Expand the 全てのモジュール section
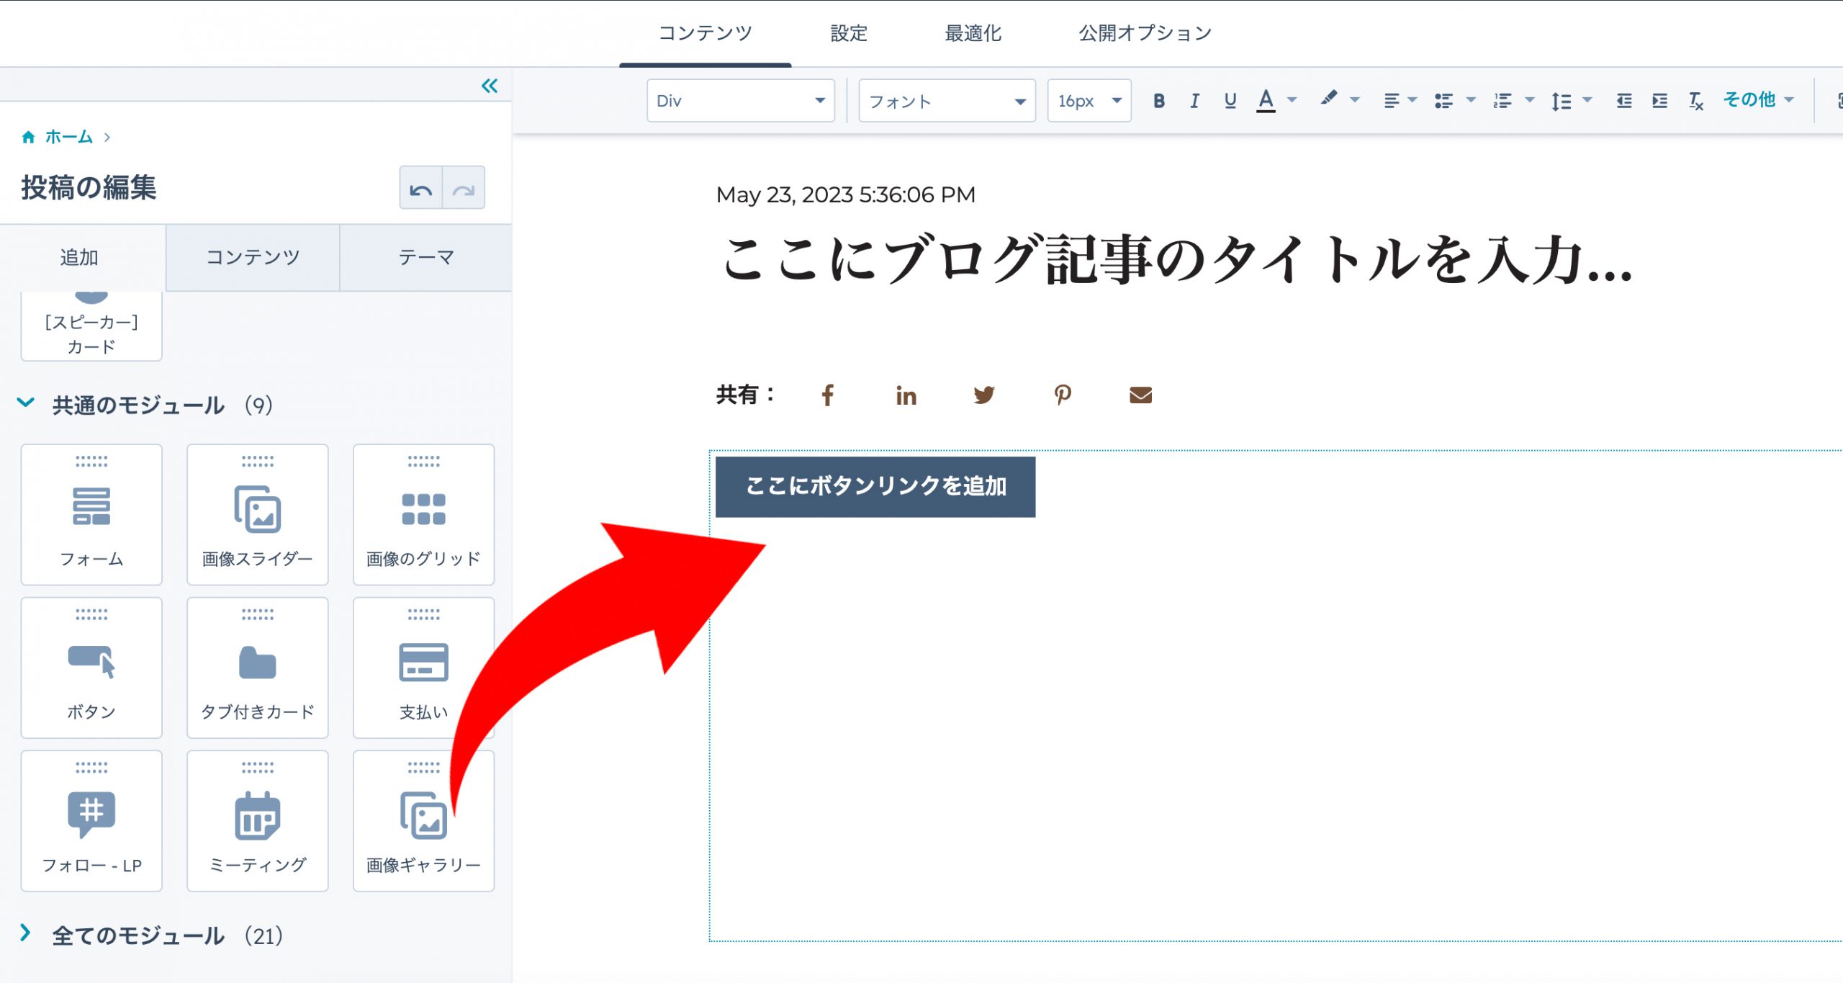The width and height of the screenshot is (1843, 983). tap(26, 933)
